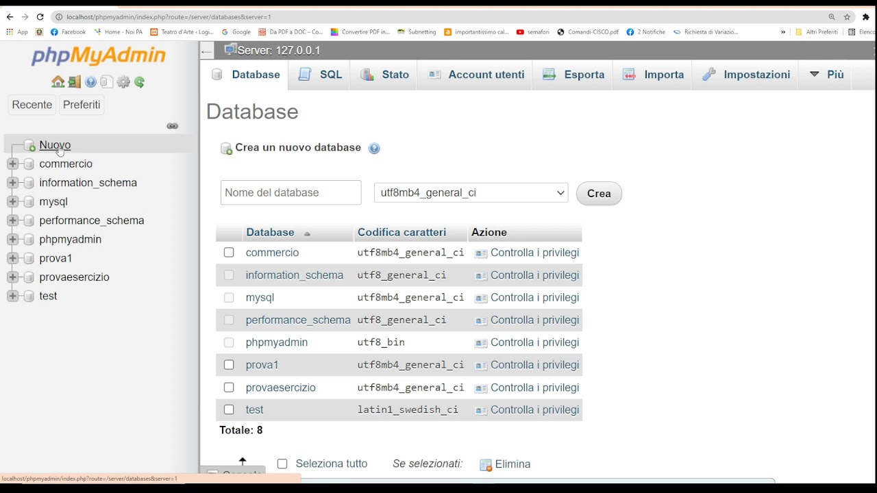Tick the Seleziona tutto checkbox
This screenshot has height=493, width=877.
282,464
